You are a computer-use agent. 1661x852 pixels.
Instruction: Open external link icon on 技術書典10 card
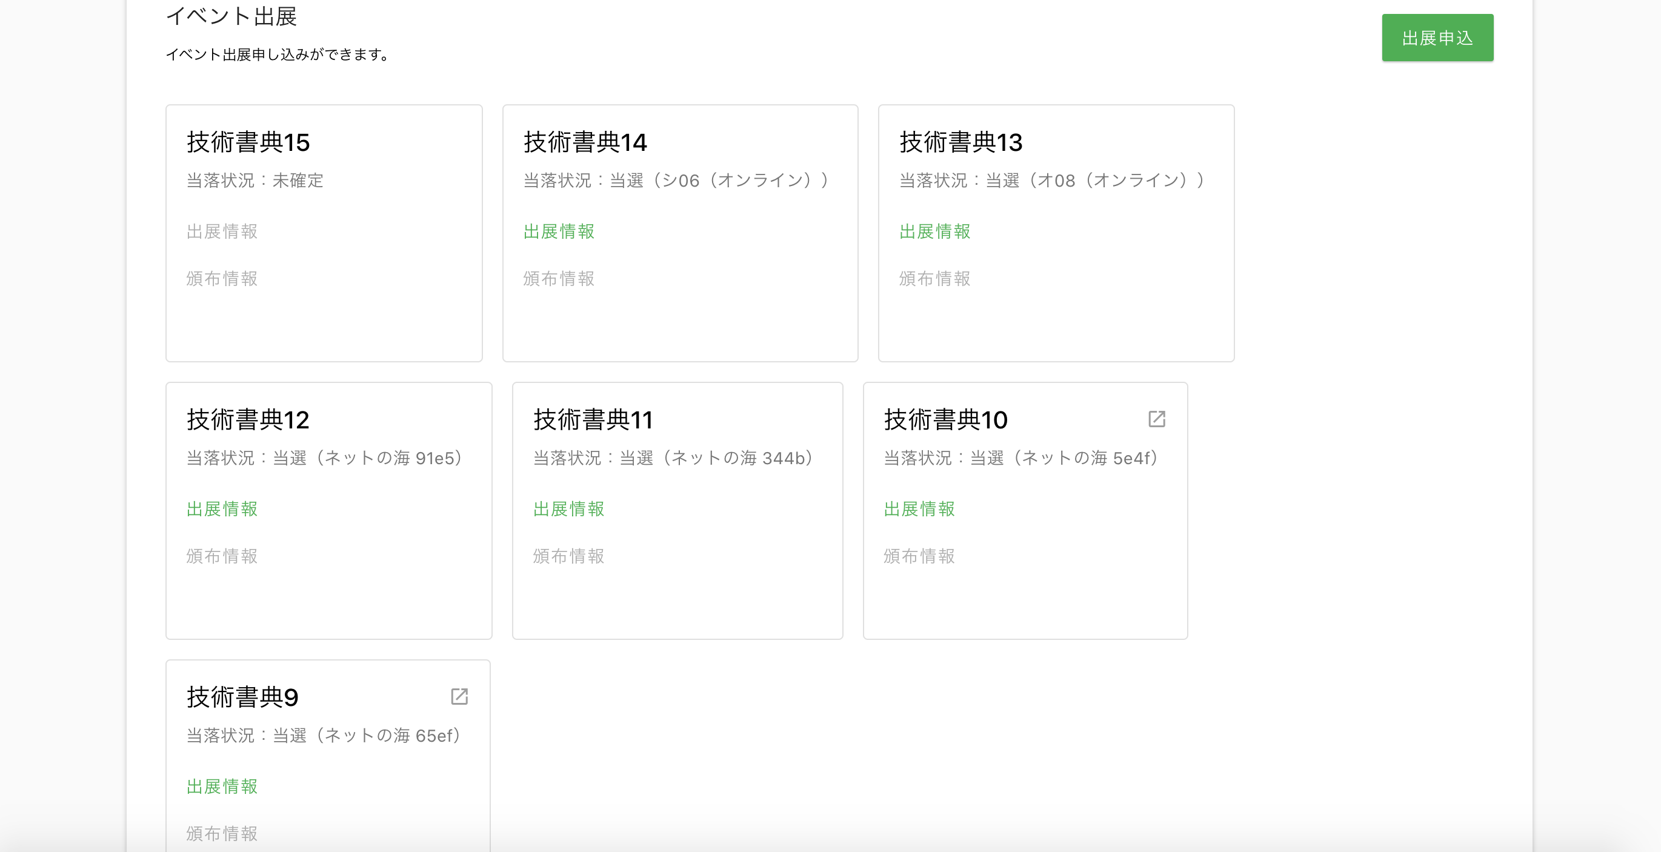(x=1157, y=419)
